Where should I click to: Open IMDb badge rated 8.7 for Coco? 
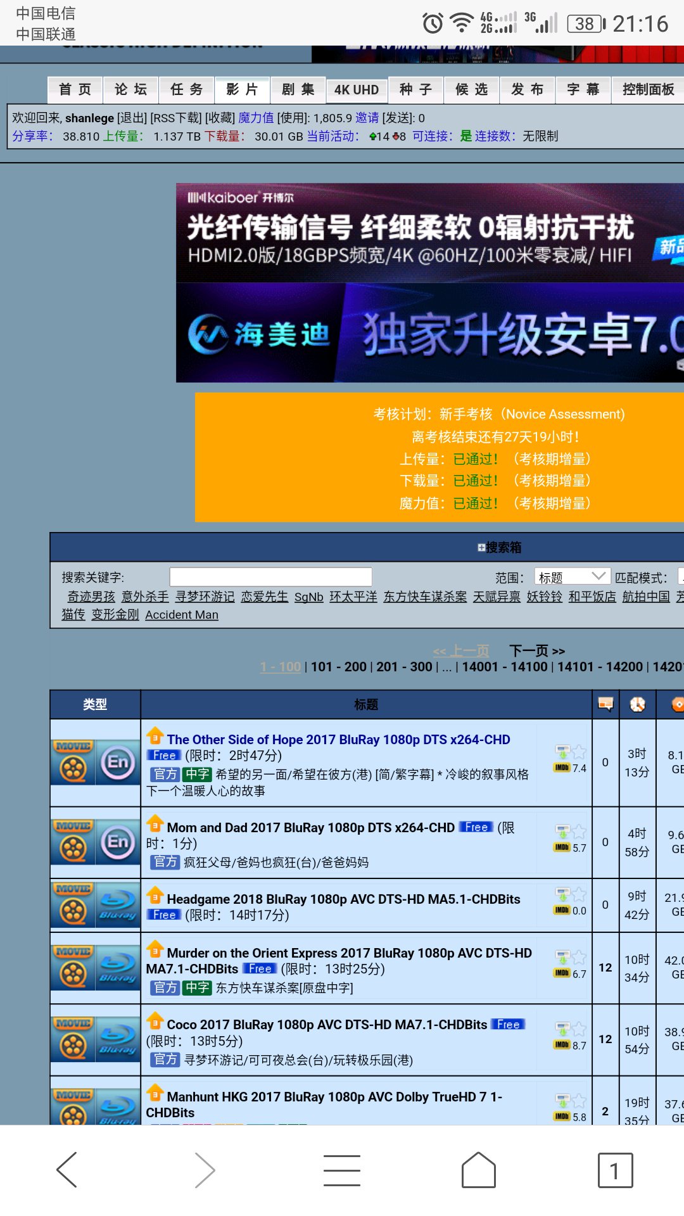562,1045
